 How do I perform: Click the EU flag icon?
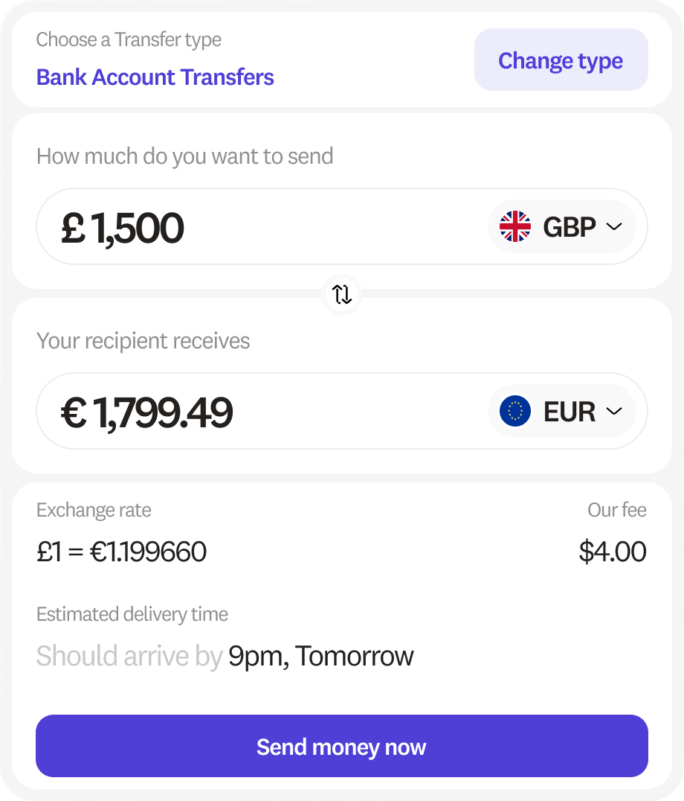pos(515,411)
